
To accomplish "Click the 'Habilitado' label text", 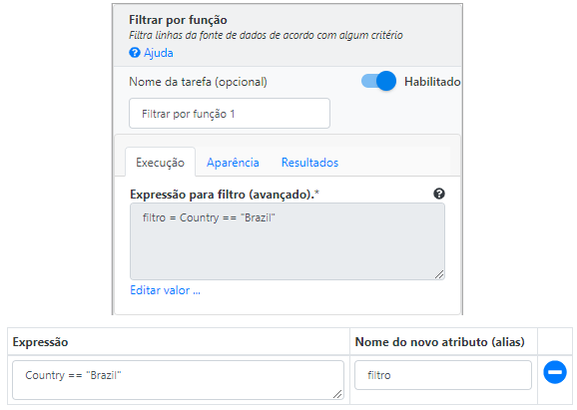I will pyautogui.click(x=432, y=81).
